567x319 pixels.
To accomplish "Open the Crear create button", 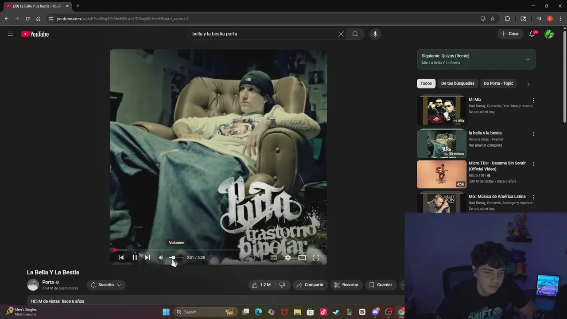I will click(x=509, y=34).
